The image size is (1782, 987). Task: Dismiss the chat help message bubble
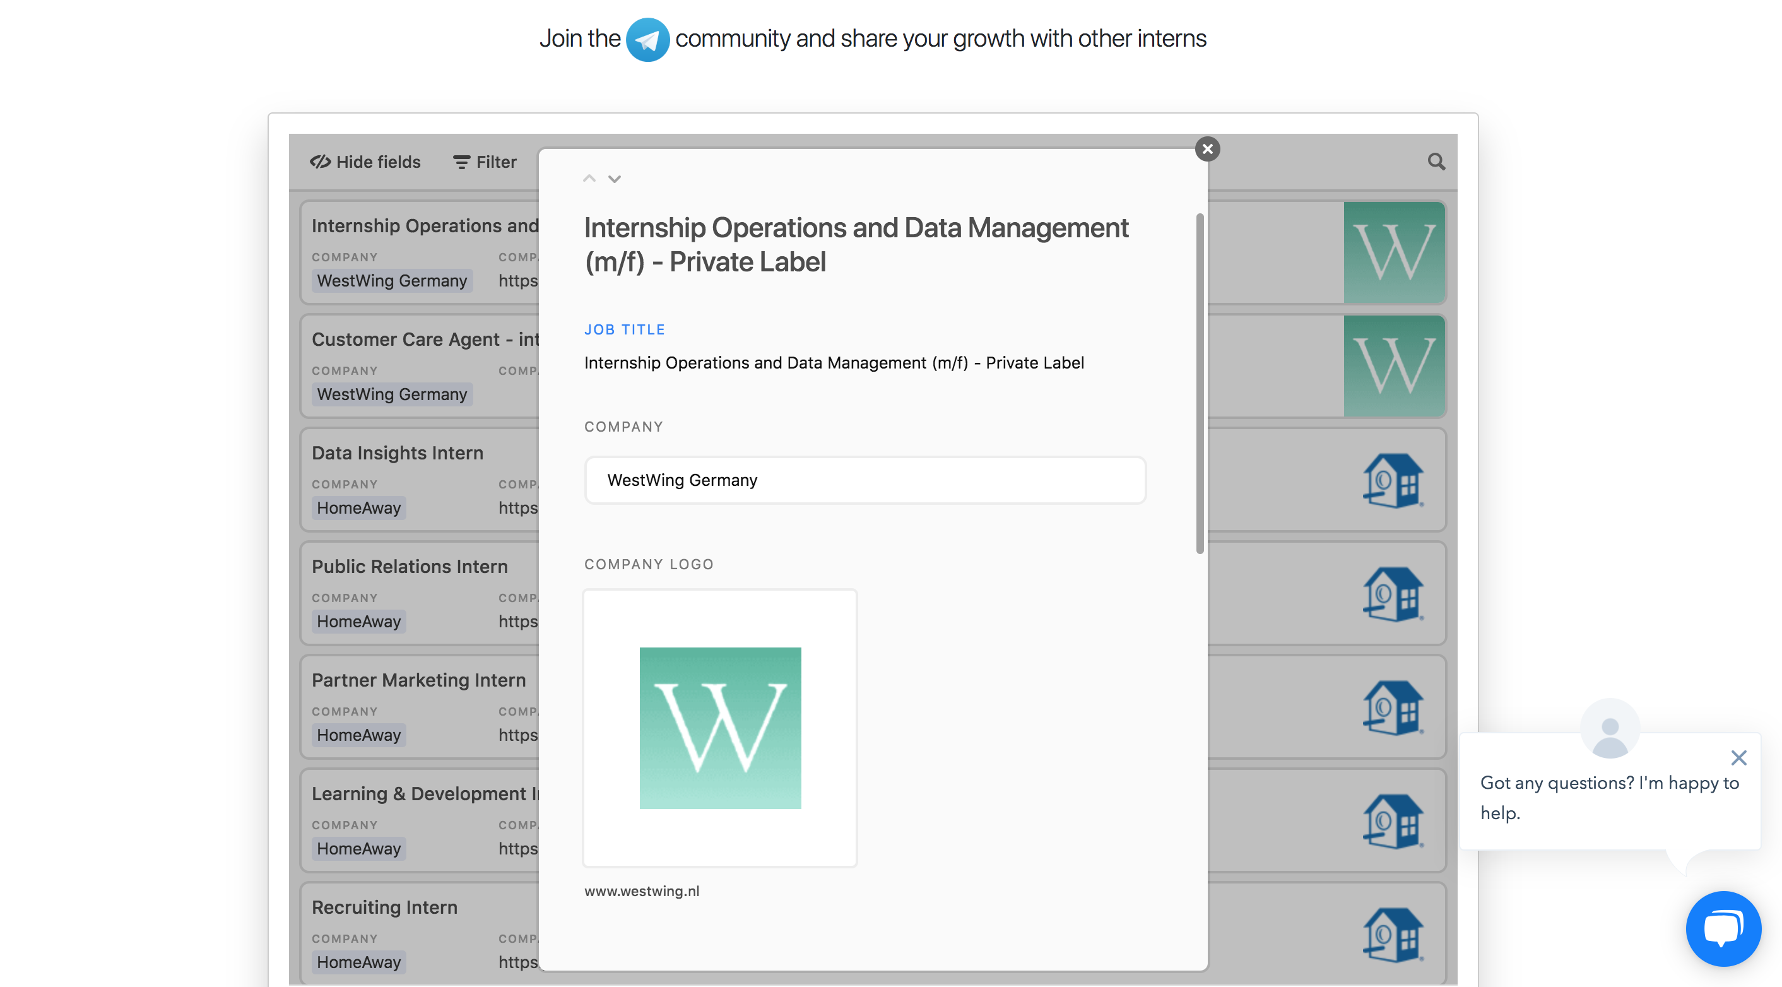(1738, 757)
